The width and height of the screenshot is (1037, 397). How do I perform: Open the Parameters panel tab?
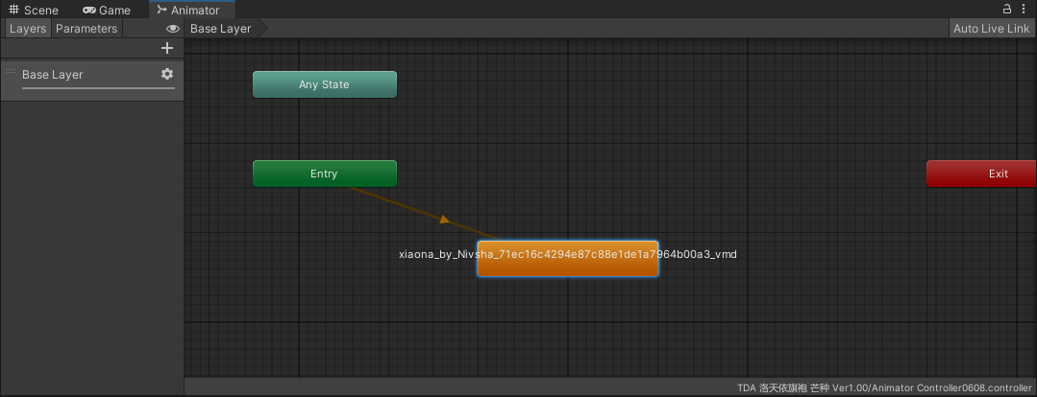[86, 29]
